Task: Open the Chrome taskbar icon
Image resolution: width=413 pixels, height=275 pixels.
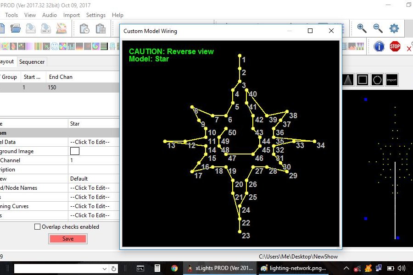Action: coord(174,268)
